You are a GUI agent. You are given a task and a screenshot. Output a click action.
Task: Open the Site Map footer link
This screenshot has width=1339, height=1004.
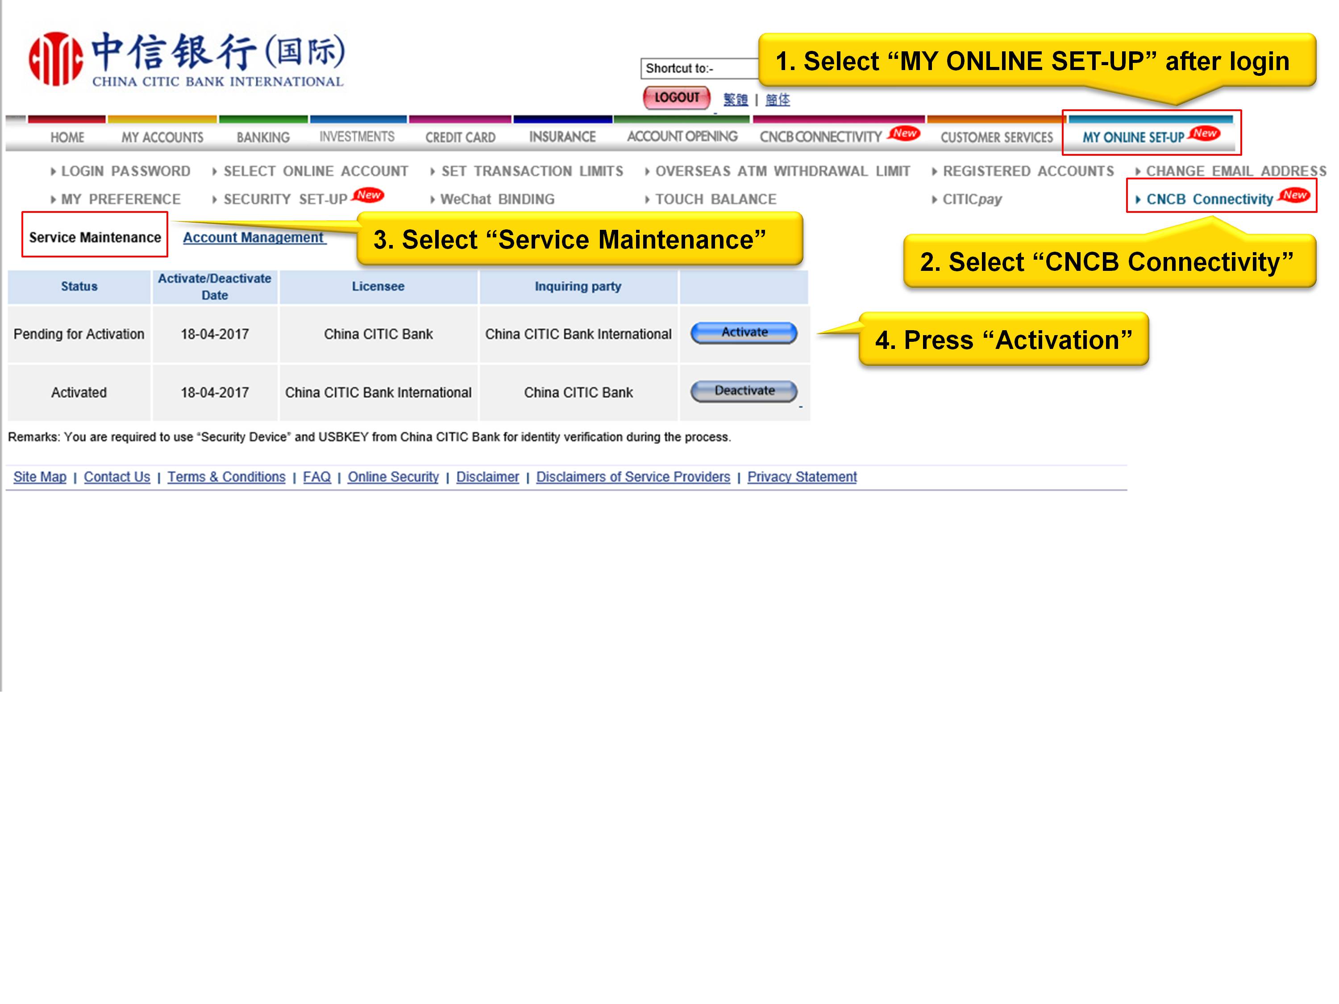pos(40,477)
